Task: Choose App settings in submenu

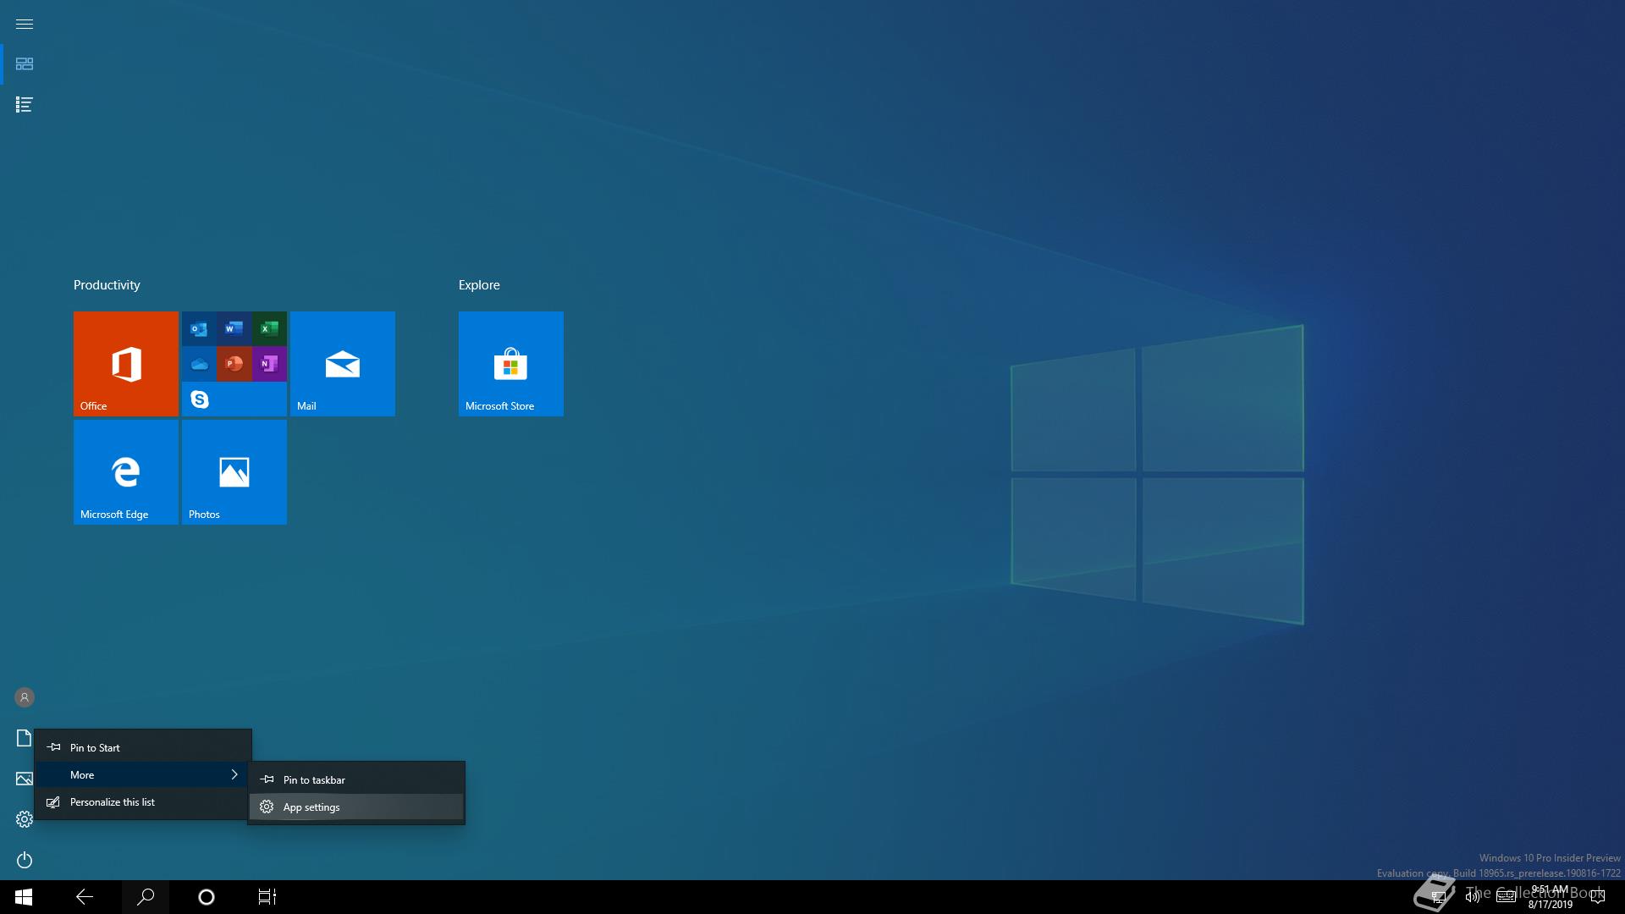Action: point(356,807)
